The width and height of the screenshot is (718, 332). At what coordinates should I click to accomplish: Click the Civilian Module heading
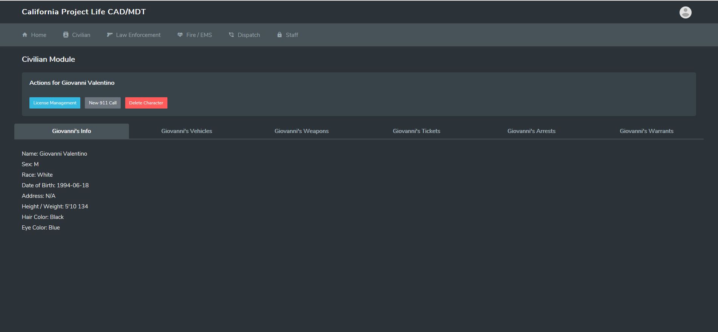[48, 59]
